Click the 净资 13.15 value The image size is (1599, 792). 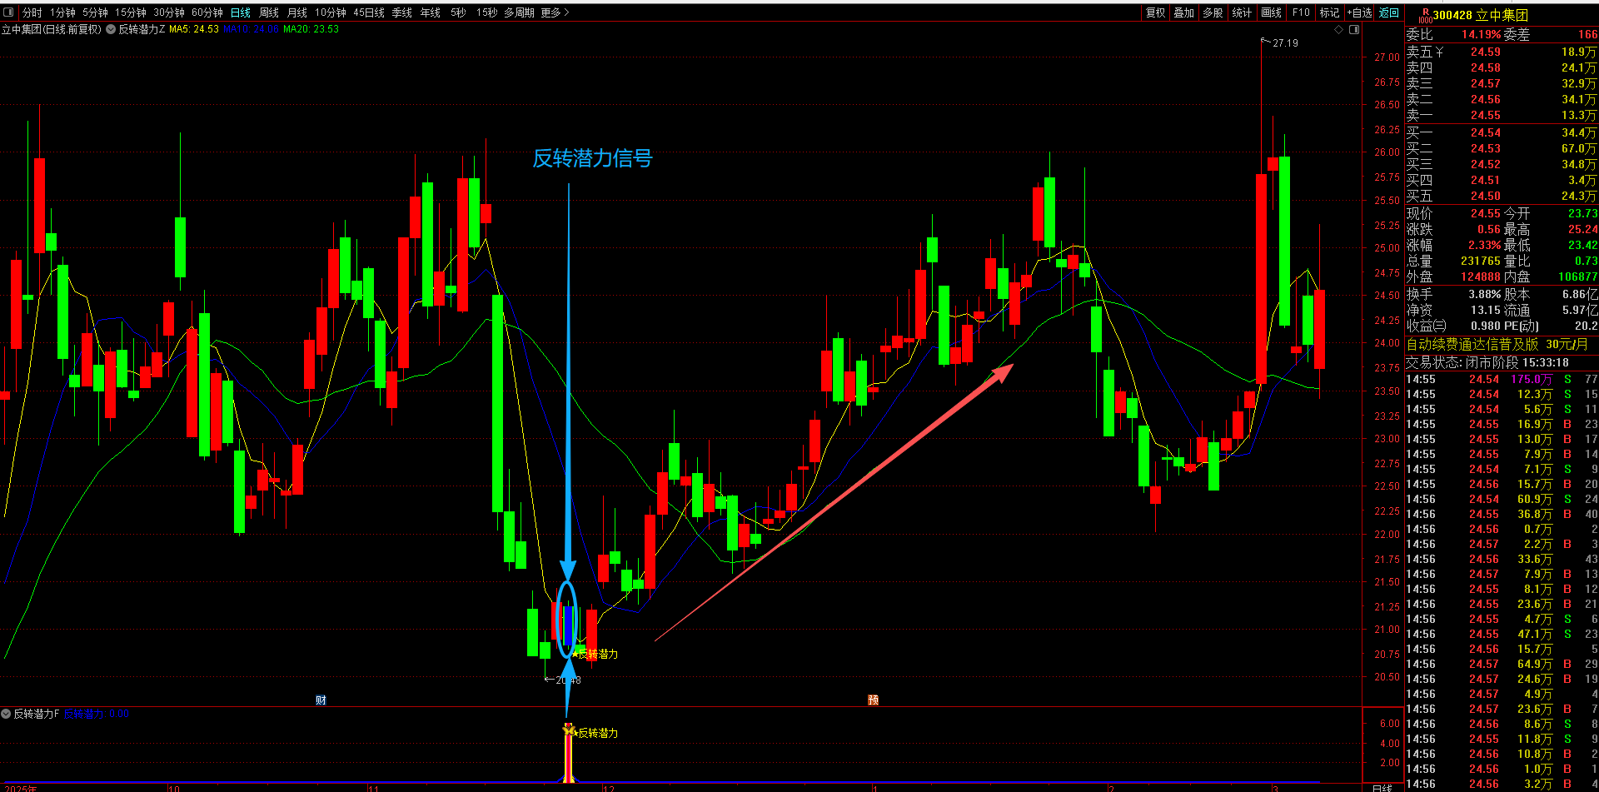(1485, 310)
